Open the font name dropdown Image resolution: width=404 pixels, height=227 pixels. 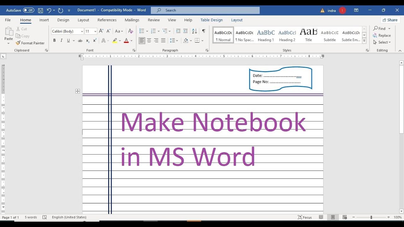82,31
